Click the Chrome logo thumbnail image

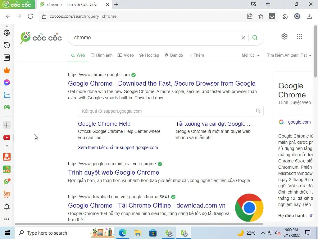click(249, 208)
